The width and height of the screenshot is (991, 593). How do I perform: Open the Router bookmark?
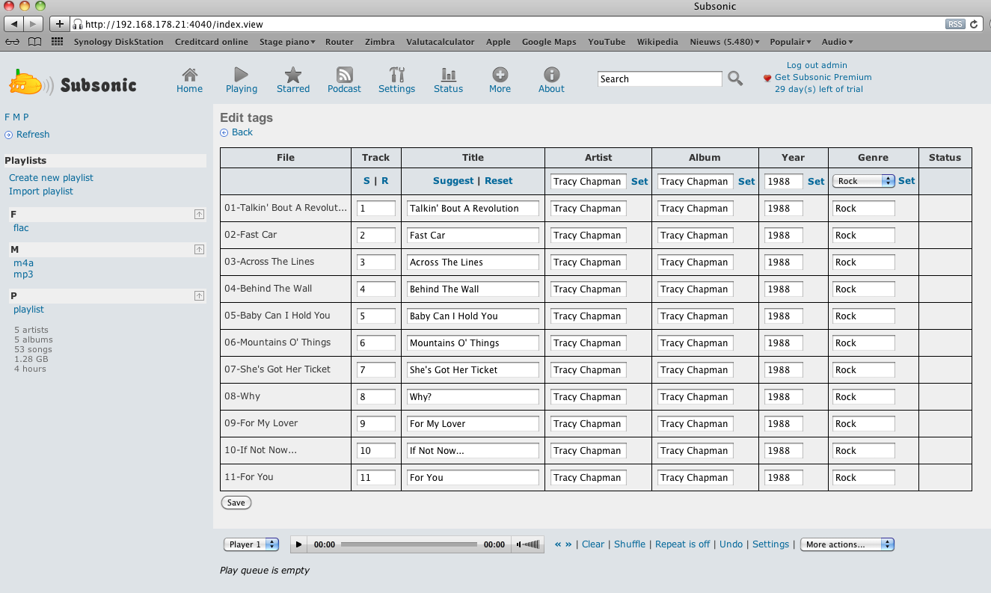(x=340, y=42)
